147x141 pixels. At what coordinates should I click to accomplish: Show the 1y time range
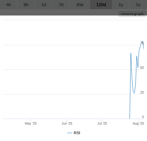[x=121, y=5]
